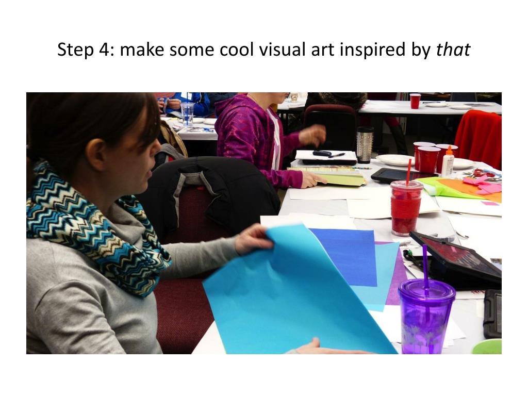528x396 pixels.
Task: Click the red cloth on chair back
Action: click(478, 138)
